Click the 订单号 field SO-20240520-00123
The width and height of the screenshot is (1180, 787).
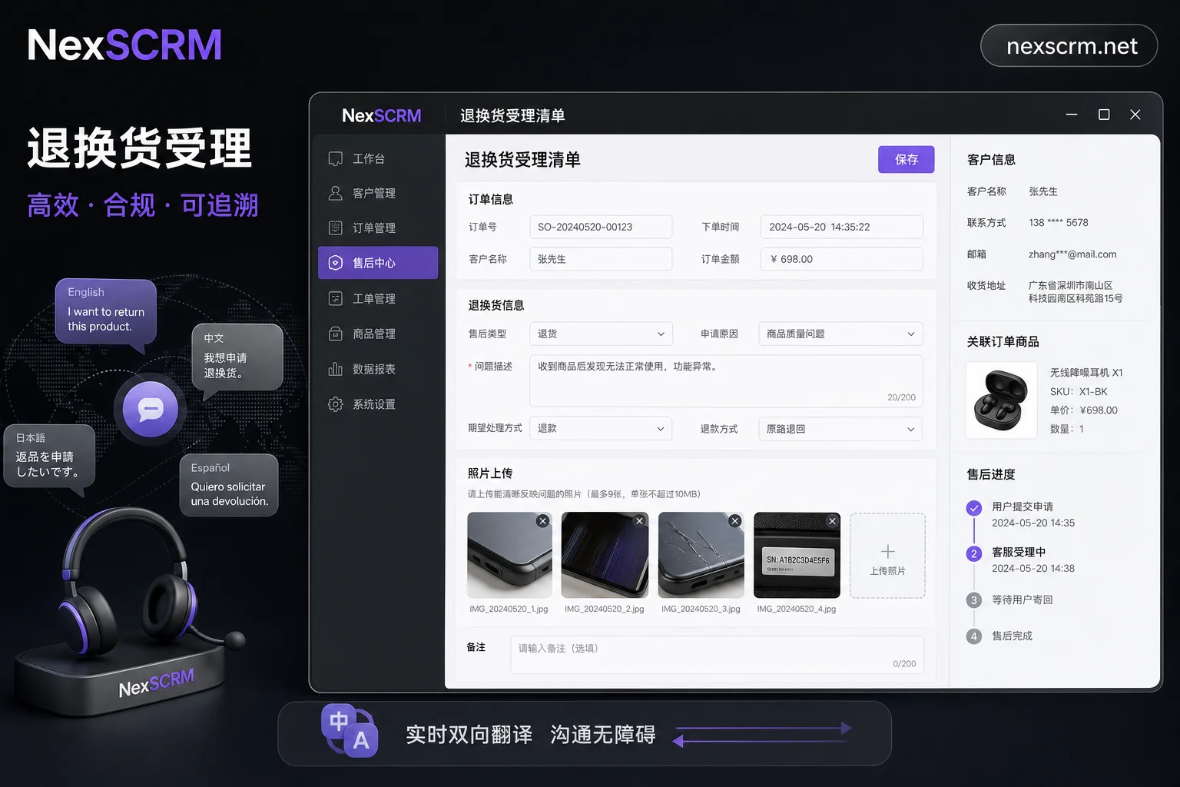click(601, 227)
